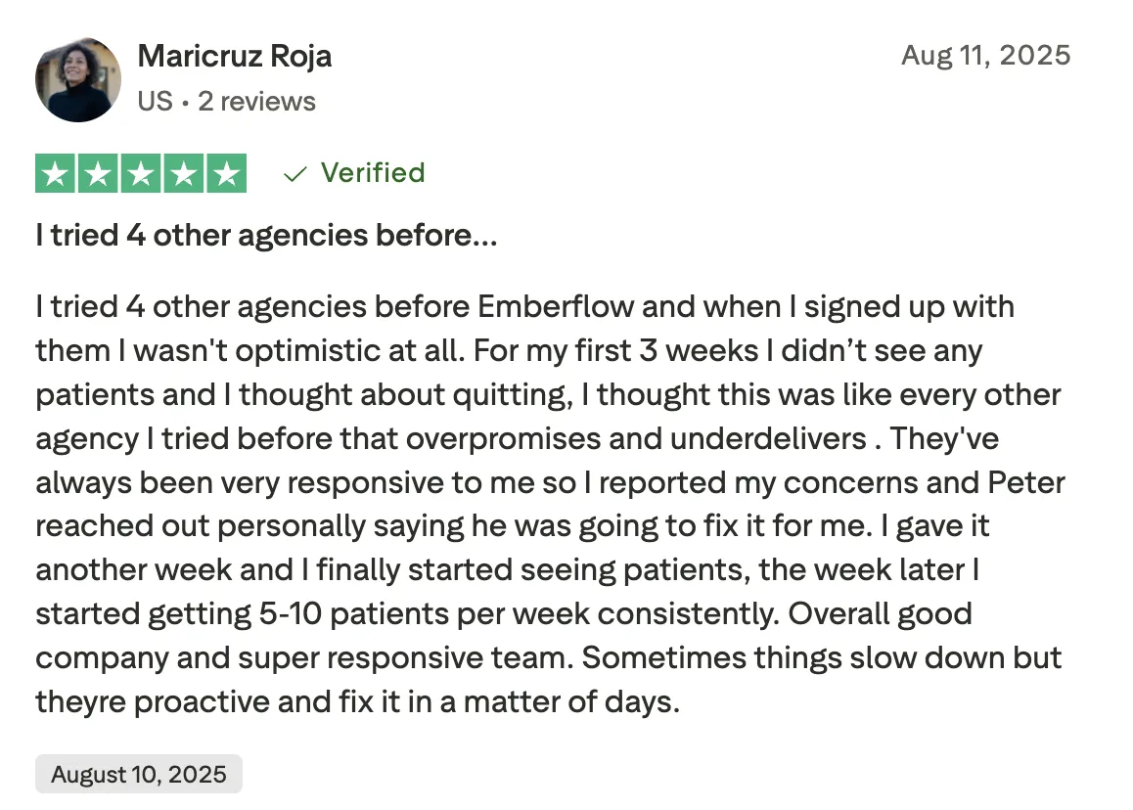This screenshot has height=810, width=1133.
Task: Click the first green rating star
Action: pos(55,173)
